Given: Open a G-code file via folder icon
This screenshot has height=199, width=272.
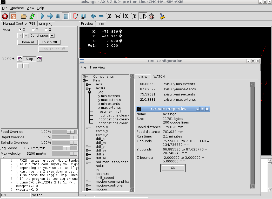Looking at the screenshot, I should click(24, 16).
